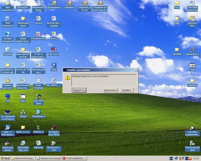Viewport: 201px width, 161px height.
Task: Select the Parus folder icon
Action: coord(177,4)
